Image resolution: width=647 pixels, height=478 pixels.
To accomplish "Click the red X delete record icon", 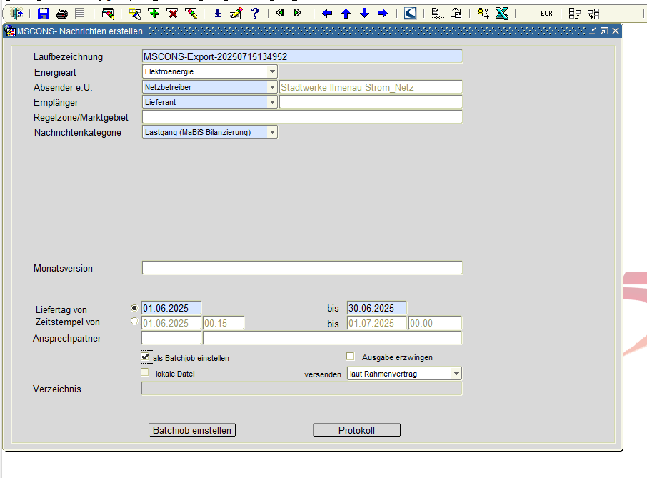I will click(x=172, y=13).
